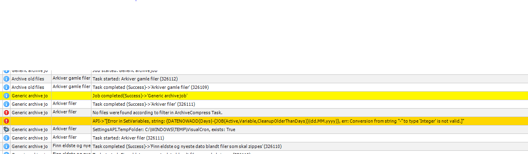The image size is (528, 154).
Task: Select 'Task completed (Success)->'Arkiver filer' (326111)' message
Action: tap(144, 104)
